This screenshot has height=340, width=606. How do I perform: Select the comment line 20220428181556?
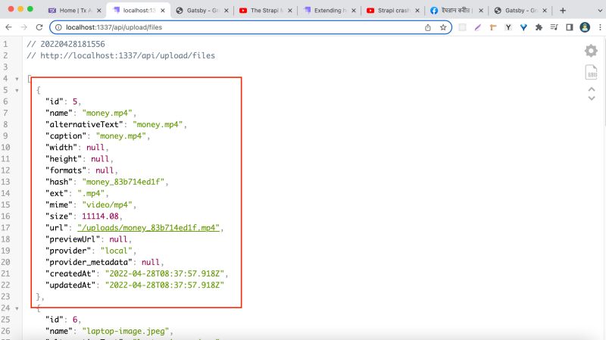66,44
